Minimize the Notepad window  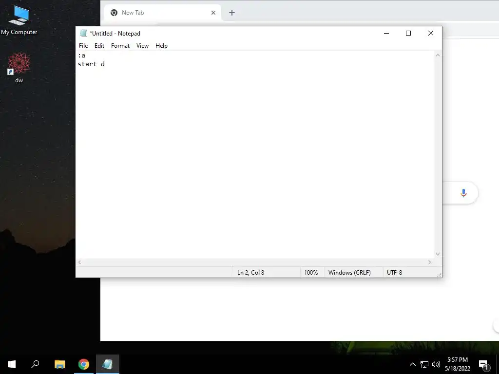(386, 34)
